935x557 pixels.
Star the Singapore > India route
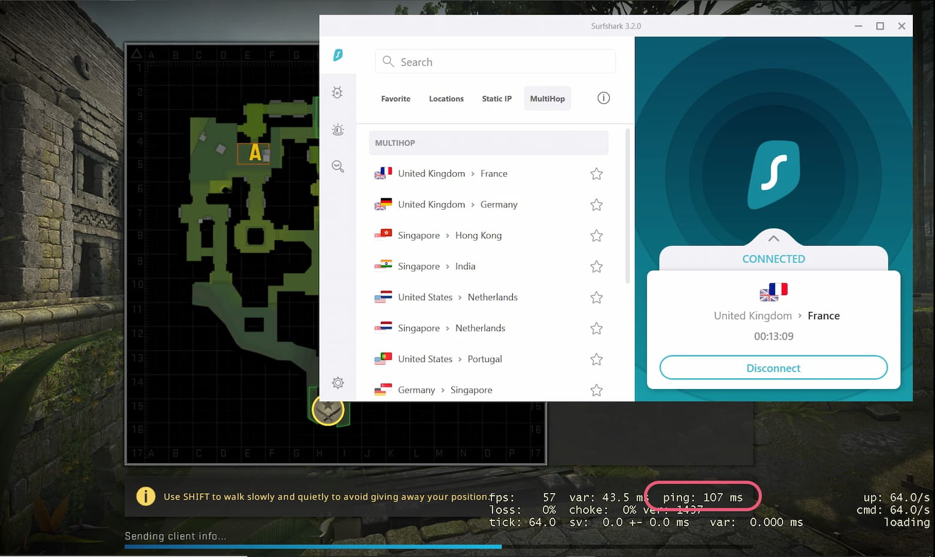597,267
